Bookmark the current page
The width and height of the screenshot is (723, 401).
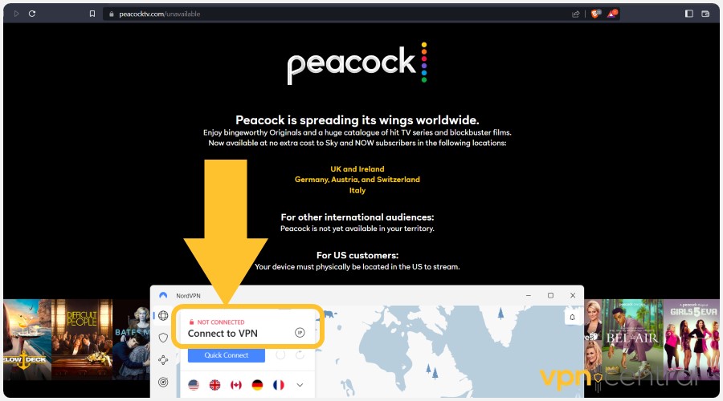point(92,14)
